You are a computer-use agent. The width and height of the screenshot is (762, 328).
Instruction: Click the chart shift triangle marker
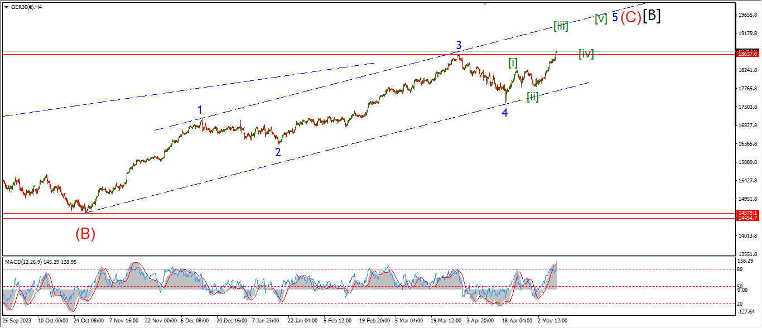485,4
